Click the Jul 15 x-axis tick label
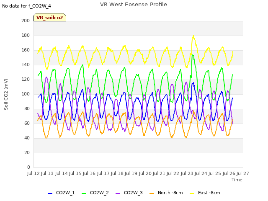268x201 pixels. [75, 173]
